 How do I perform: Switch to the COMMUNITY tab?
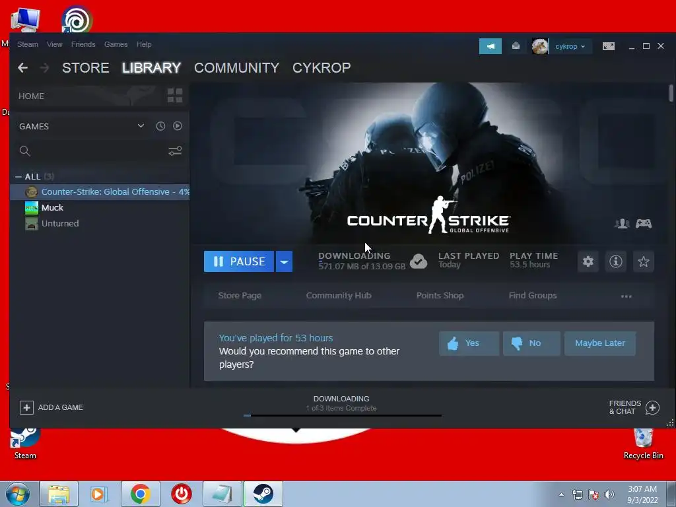pyautogui.click(x=237, y=68)
